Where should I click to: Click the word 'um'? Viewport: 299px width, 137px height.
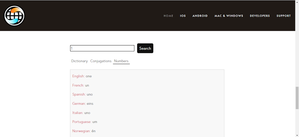point(95,122)
